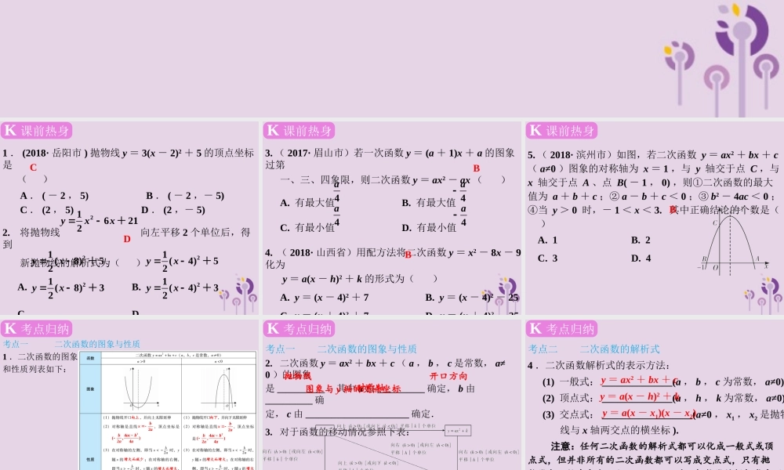Screen dimensions: 784x470
Task: Select the red formula y = a(x−x₁)(x−x₂)
Action: [648, 414]
